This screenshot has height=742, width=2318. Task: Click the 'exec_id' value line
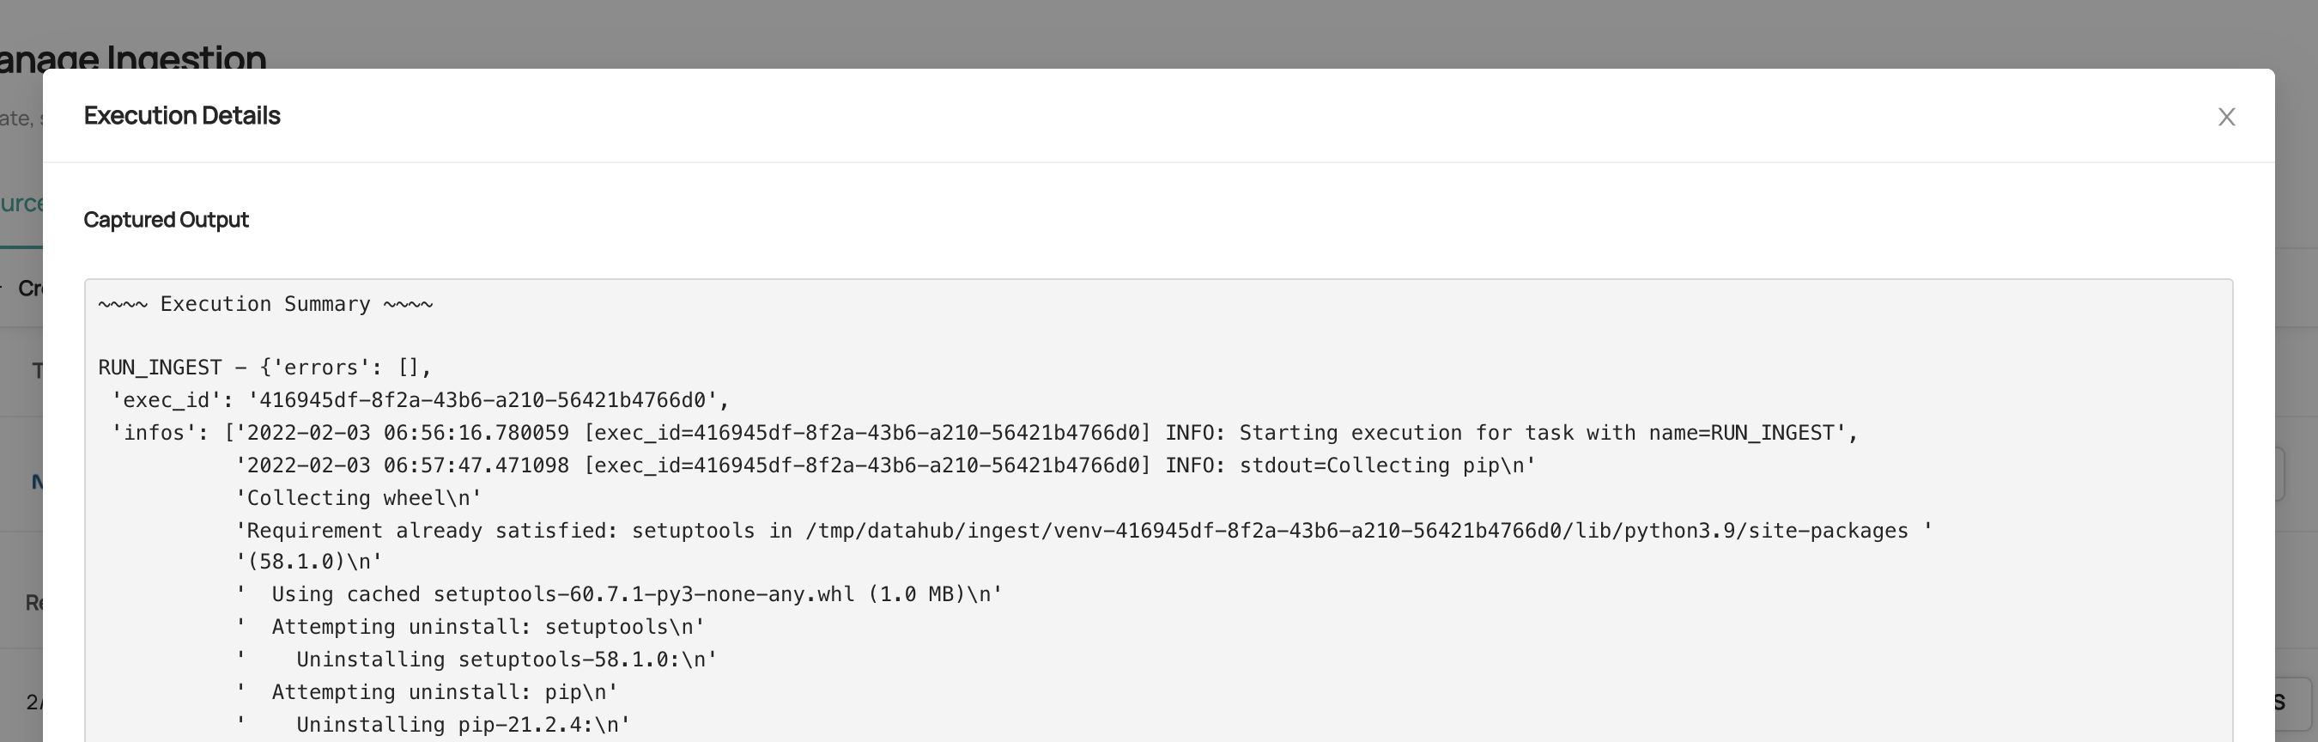419,400
